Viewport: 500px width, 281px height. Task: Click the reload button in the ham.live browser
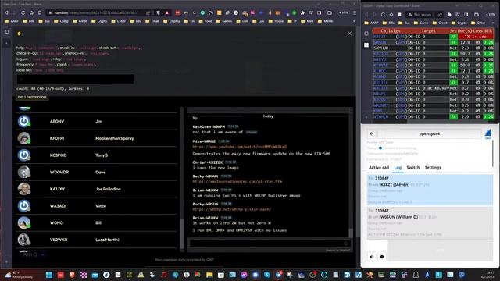(x=23, y=12)
